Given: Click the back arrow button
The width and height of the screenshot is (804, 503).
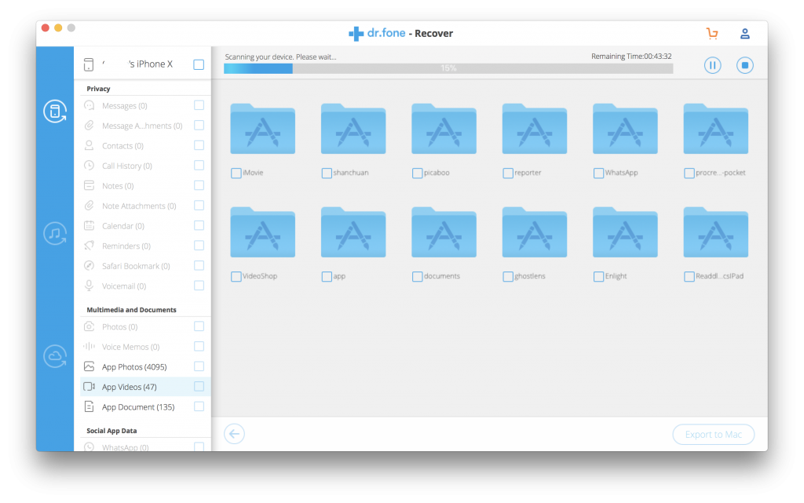Looking at the screenshot, I should click(234, 434).
